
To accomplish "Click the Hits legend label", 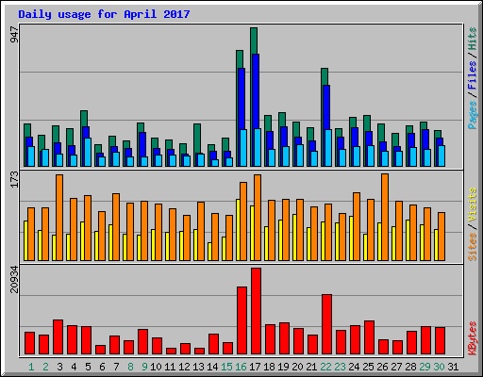I will tap(473, 39).
